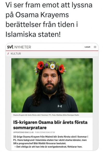
Task: Click the Mattias Ahlm/Sveriges Radio photo credit
Action: [68, 115]
